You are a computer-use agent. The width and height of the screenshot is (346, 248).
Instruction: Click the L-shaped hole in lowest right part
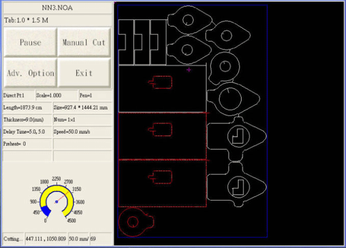[x=237, y=186]
